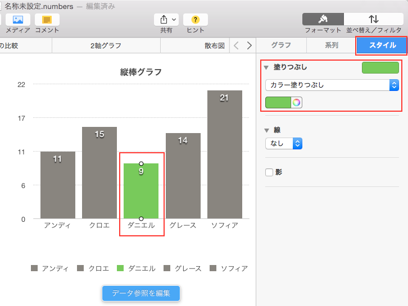The width and height of the screenshot is (408, 306).
Task: Click the Media toolbar icon
Action: (x=17, y=20)
